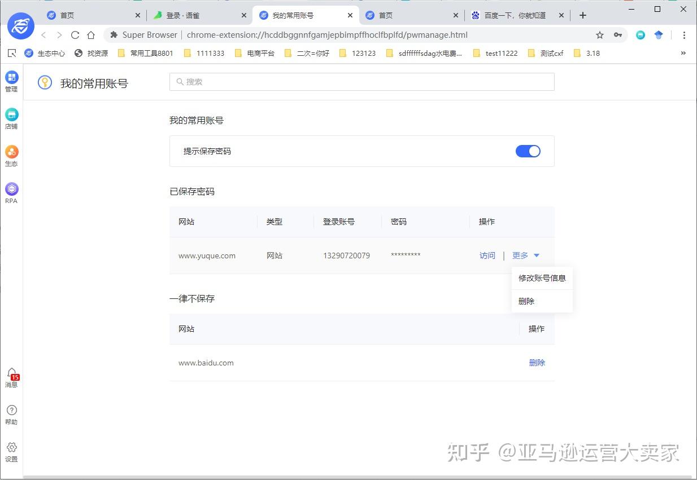
Task: Click the www.yuque.com site cell
Action: (207, 256)
